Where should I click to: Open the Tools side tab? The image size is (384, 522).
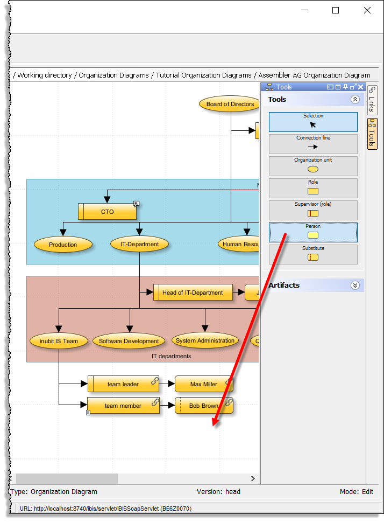pyautogui.click(x=372, y=134)
